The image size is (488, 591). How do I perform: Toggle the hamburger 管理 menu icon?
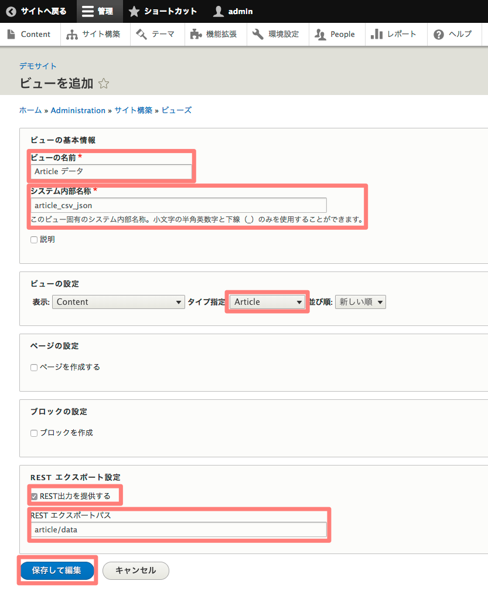point(87,11)
